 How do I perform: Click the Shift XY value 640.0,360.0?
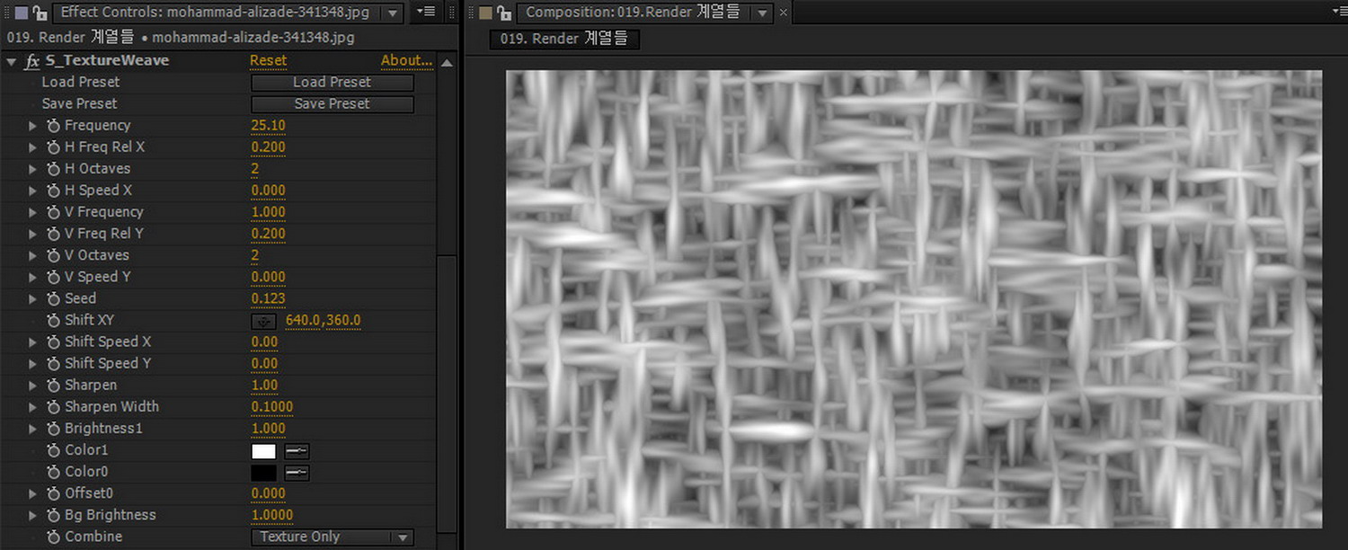click(x=323, y=321)
